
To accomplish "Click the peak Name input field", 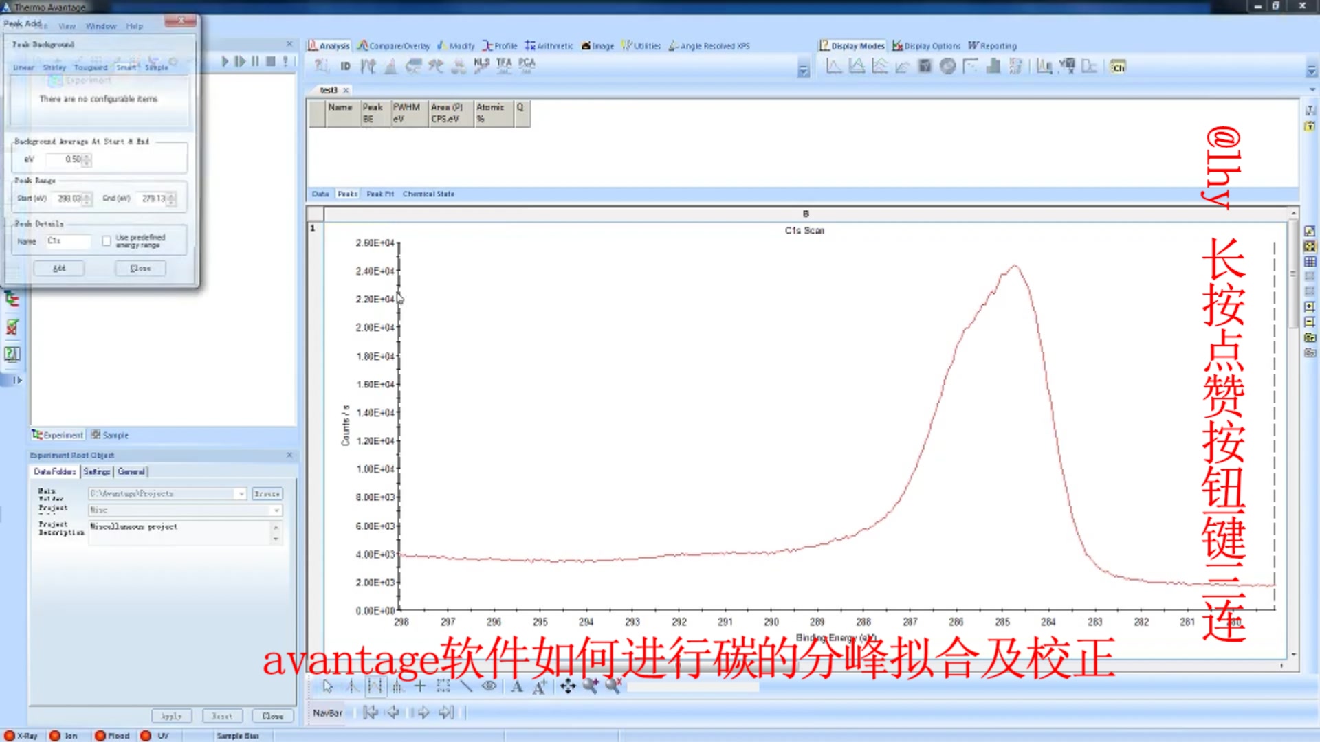I will coord(68,241).
